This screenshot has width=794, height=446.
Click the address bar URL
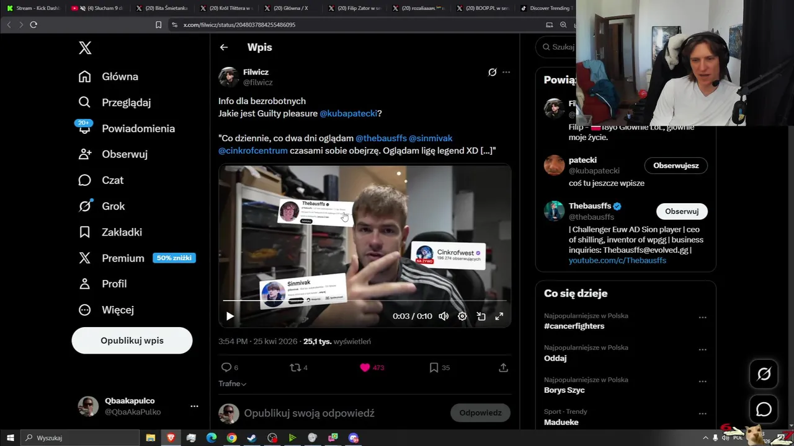[239, 25]
